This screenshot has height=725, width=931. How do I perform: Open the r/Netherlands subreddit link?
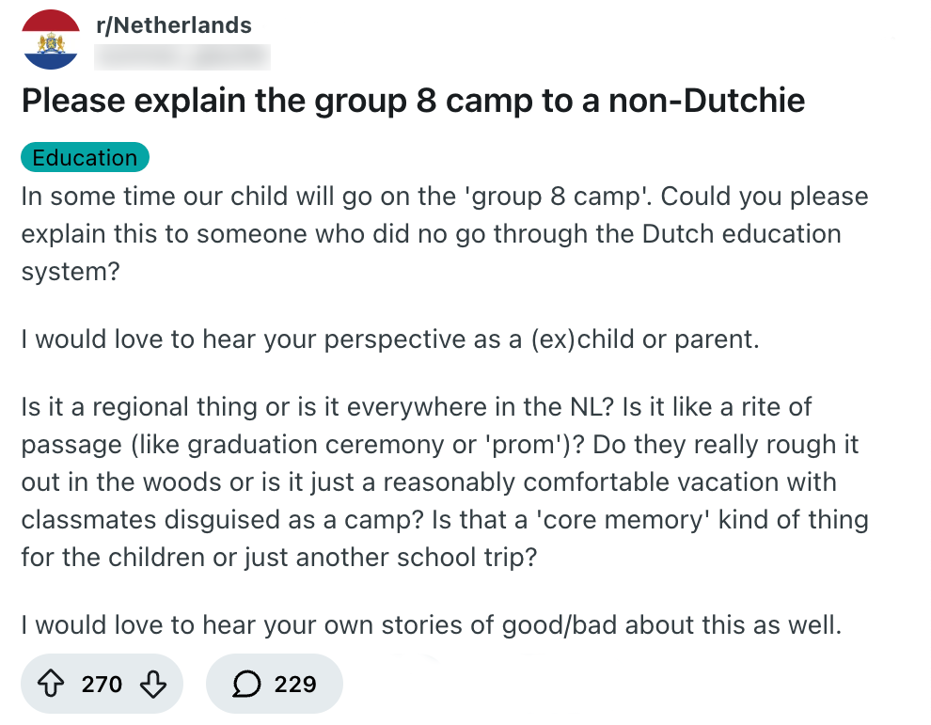click(174, 25)
